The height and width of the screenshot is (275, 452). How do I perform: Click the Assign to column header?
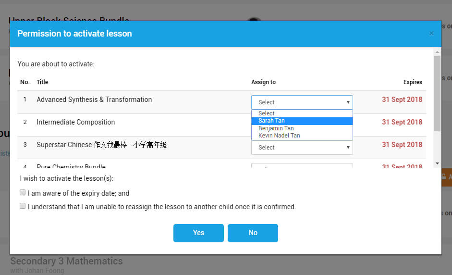coord(263,82)
